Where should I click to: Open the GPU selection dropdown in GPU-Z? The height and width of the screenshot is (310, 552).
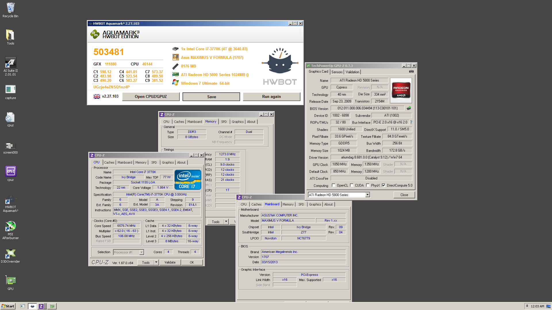pyautogui.click(x=367, y=195)
